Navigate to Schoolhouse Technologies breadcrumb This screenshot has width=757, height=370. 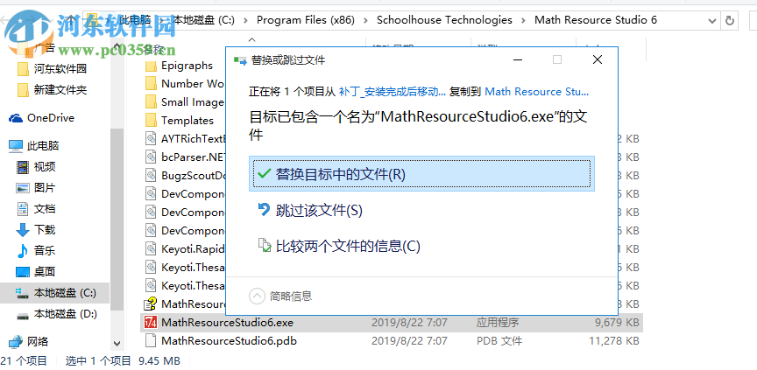(x=444, y=20)
